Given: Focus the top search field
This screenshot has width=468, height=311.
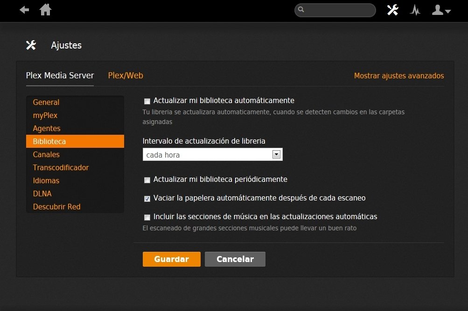Looking at the screenshot, I should tap(335, 10).
